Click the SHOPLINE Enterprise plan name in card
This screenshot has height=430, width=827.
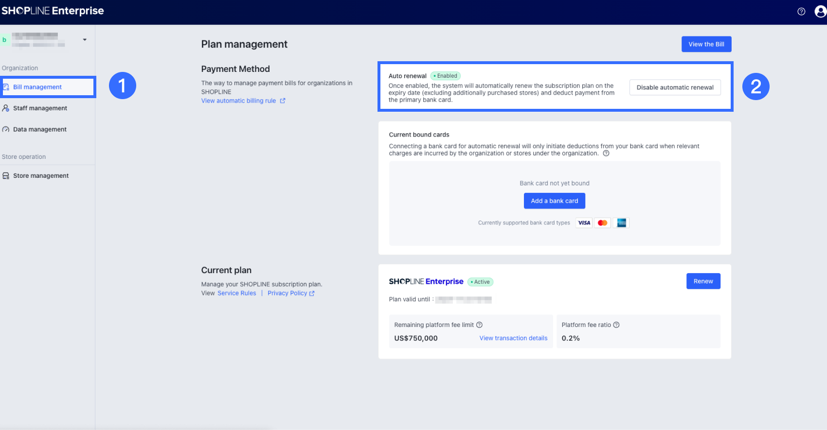coord(426,281)
